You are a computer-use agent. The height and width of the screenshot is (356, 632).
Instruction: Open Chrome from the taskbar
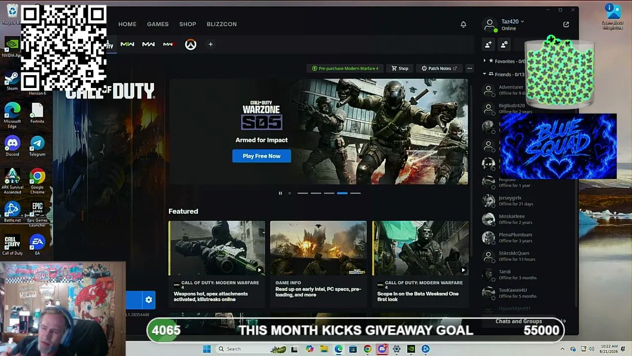click(367, 349)
